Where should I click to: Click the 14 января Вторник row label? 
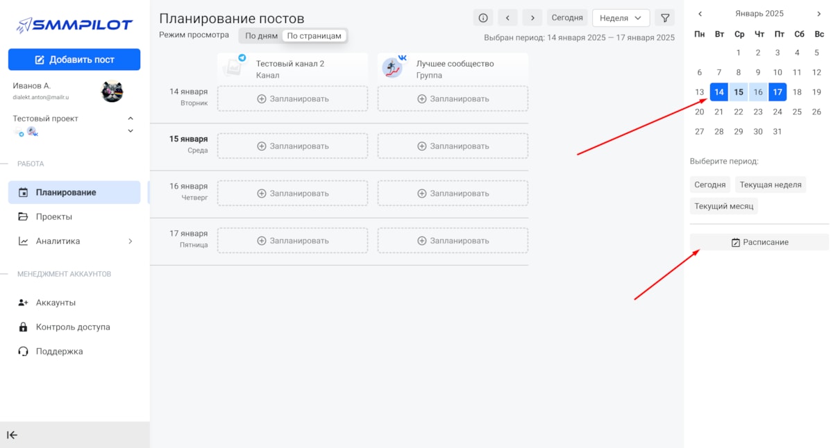pyautogui.click(x=189, y=96)
